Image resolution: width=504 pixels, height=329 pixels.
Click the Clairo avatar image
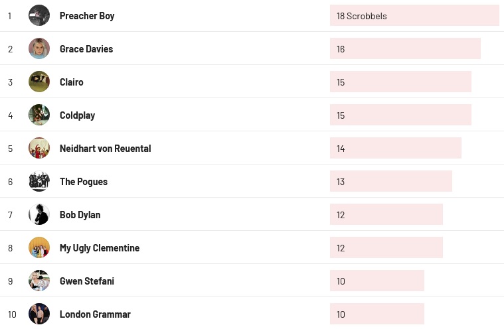click(x=39, y=82)
